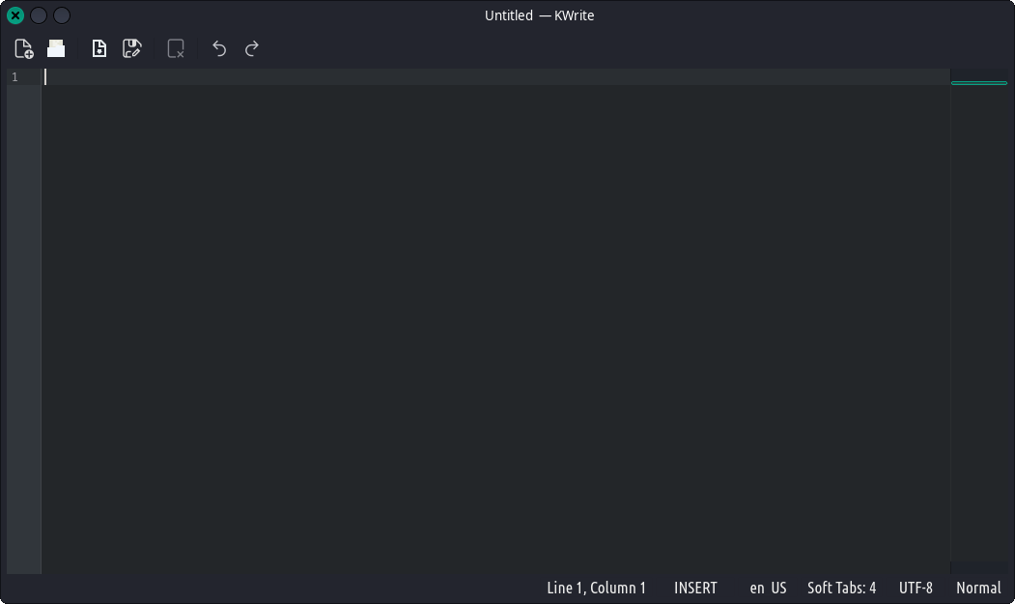The width and height of the screenshot is (1015, 604).
Task: Click the Line 1, Column 1 indicator
Action: (x=596, y=588)
